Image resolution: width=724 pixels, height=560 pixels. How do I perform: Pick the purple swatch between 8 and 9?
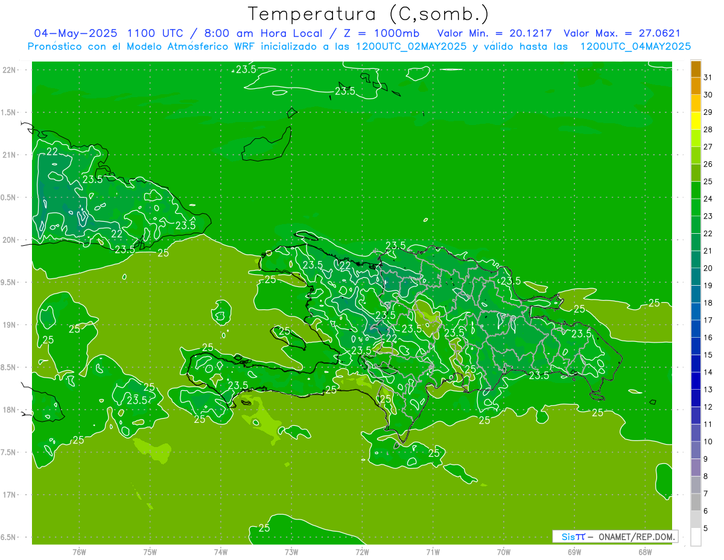(696, 468)
